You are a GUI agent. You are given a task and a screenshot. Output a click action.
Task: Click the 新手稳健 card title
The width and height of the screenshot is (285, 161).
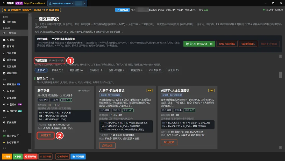coord(44,91)
